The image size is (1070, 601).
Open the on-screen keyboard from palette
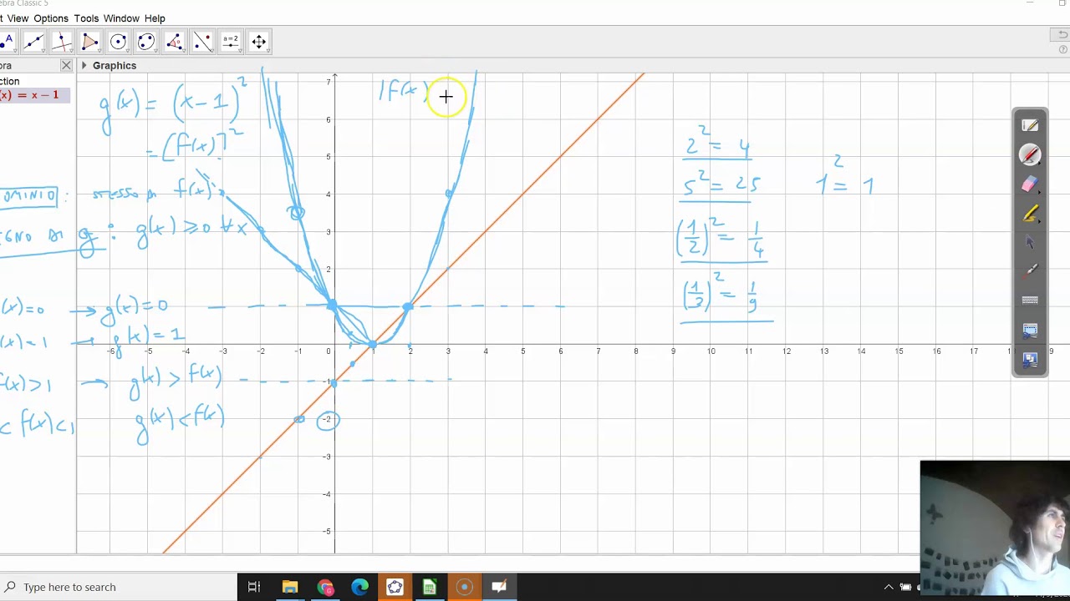point(1030,300)
